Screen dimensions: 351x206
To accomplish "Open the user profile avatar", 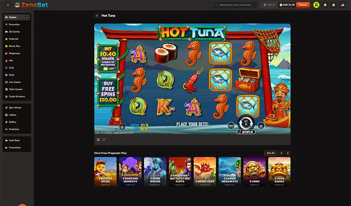I will [316, 5].
